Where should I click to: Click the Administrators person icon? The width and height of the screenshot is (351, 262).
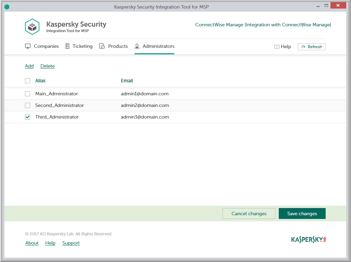pos(137,46)
